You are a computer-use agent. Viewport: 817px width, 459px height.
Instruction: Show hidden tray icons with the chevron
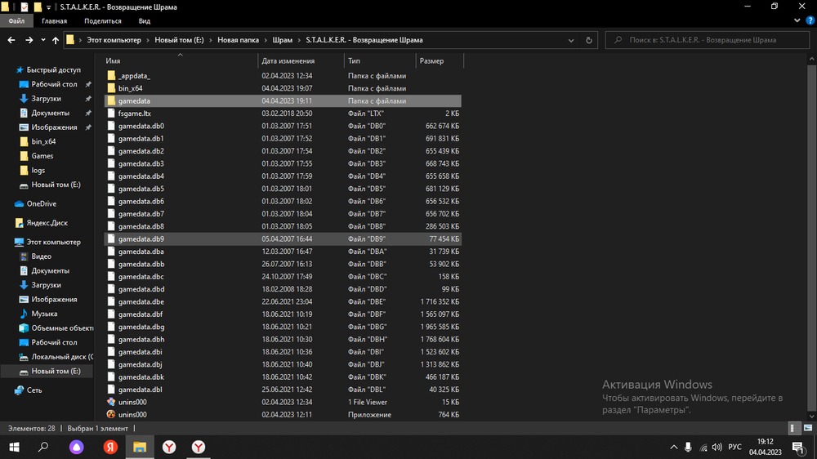click(x=673, y=447)
